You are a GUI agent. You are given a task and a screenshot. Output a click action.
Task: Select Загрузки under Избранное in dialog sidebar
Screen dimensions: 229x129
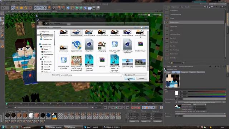pos(45,34)
